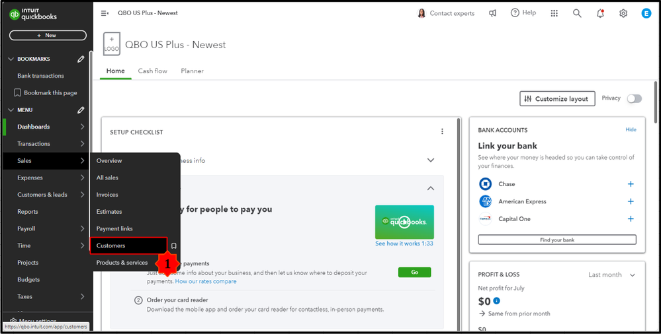Image resolution: width=661 pixels, height=334 pixels.
Task: Select the Home tab
Action: click(116, 71)
